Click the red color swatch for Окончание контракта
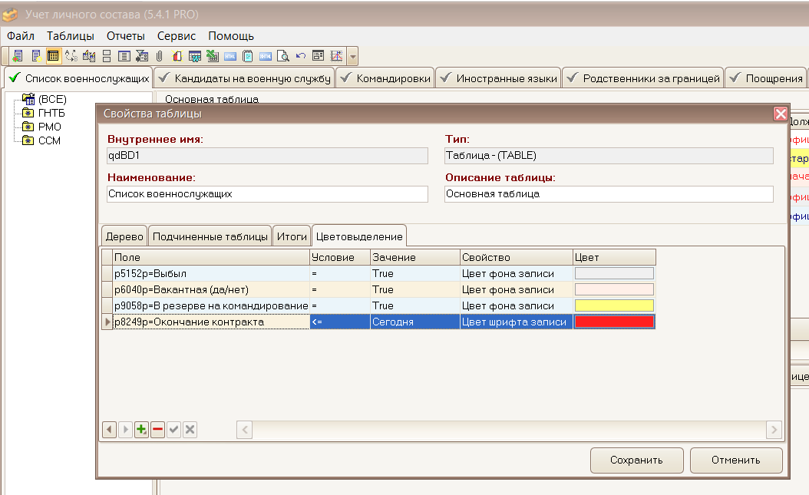This screenshot has width=809, height=495. 614,322
